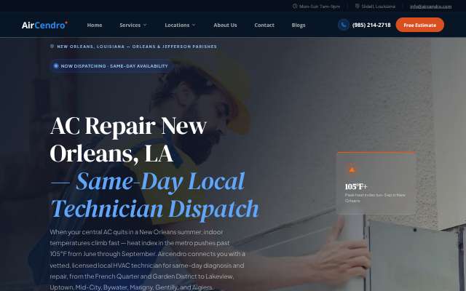Open the About Us page
The width and height of the screenshot is (466, 291).
click(x=225, y=25)
